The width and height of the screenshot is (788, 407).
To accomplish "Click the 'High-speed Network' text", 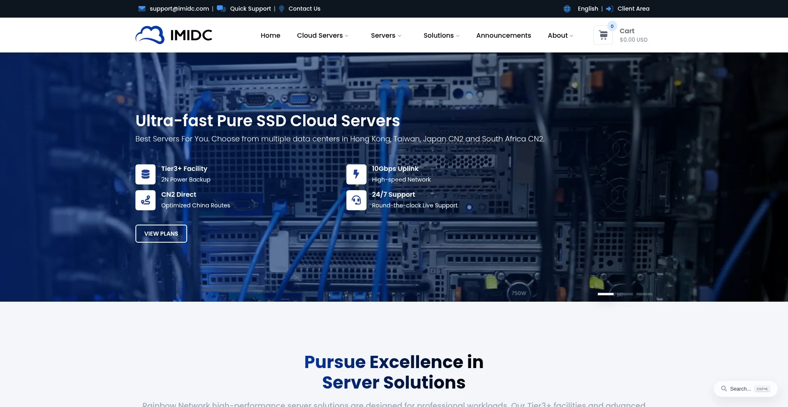I will pos(401,180).
